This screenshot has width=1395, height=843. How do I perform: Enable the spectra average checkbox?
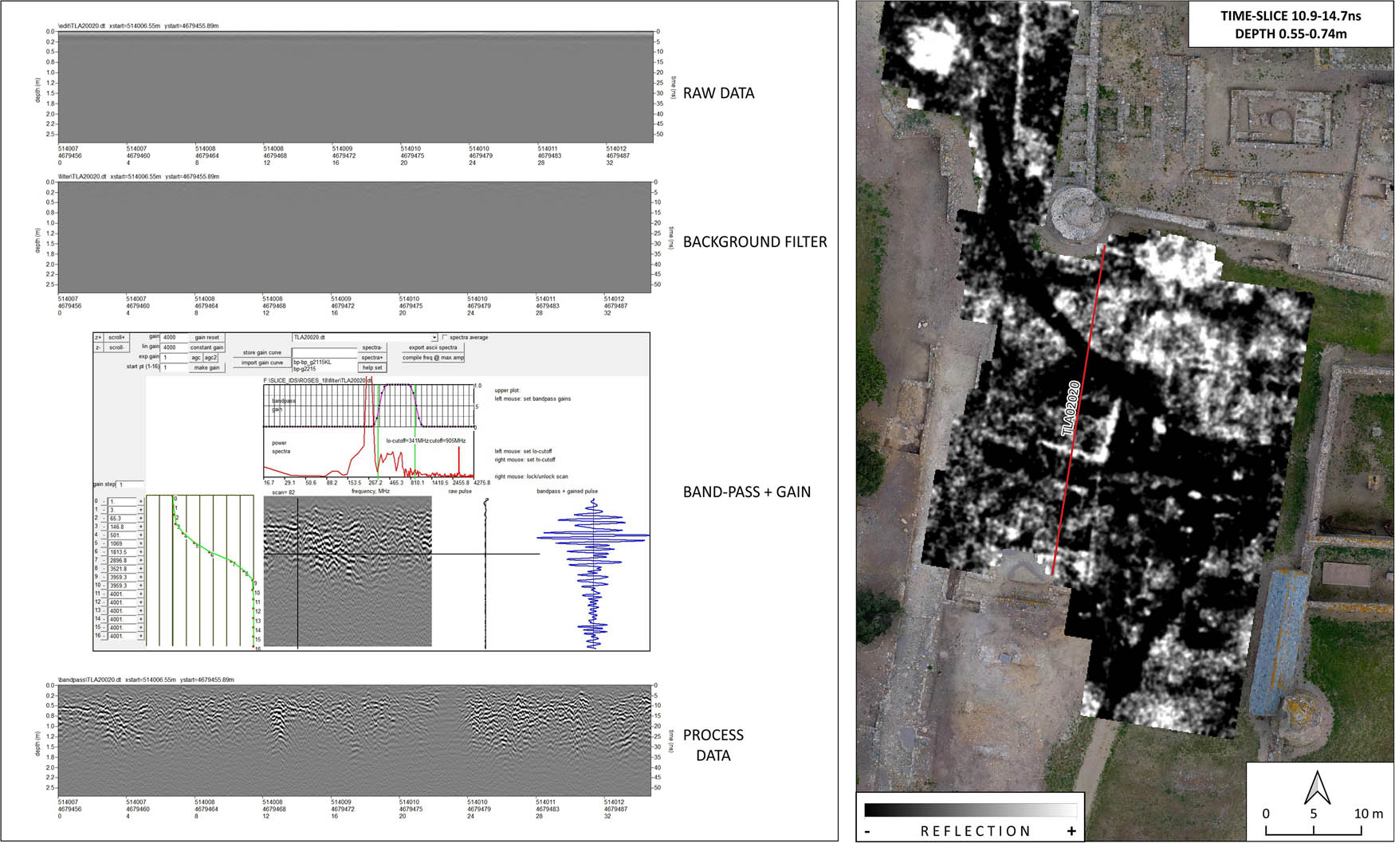tap(444, 338)
